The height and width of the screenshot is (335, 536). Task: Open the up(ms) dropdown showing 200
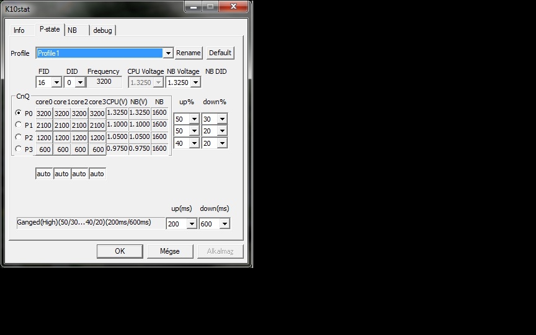coord(192,224)
